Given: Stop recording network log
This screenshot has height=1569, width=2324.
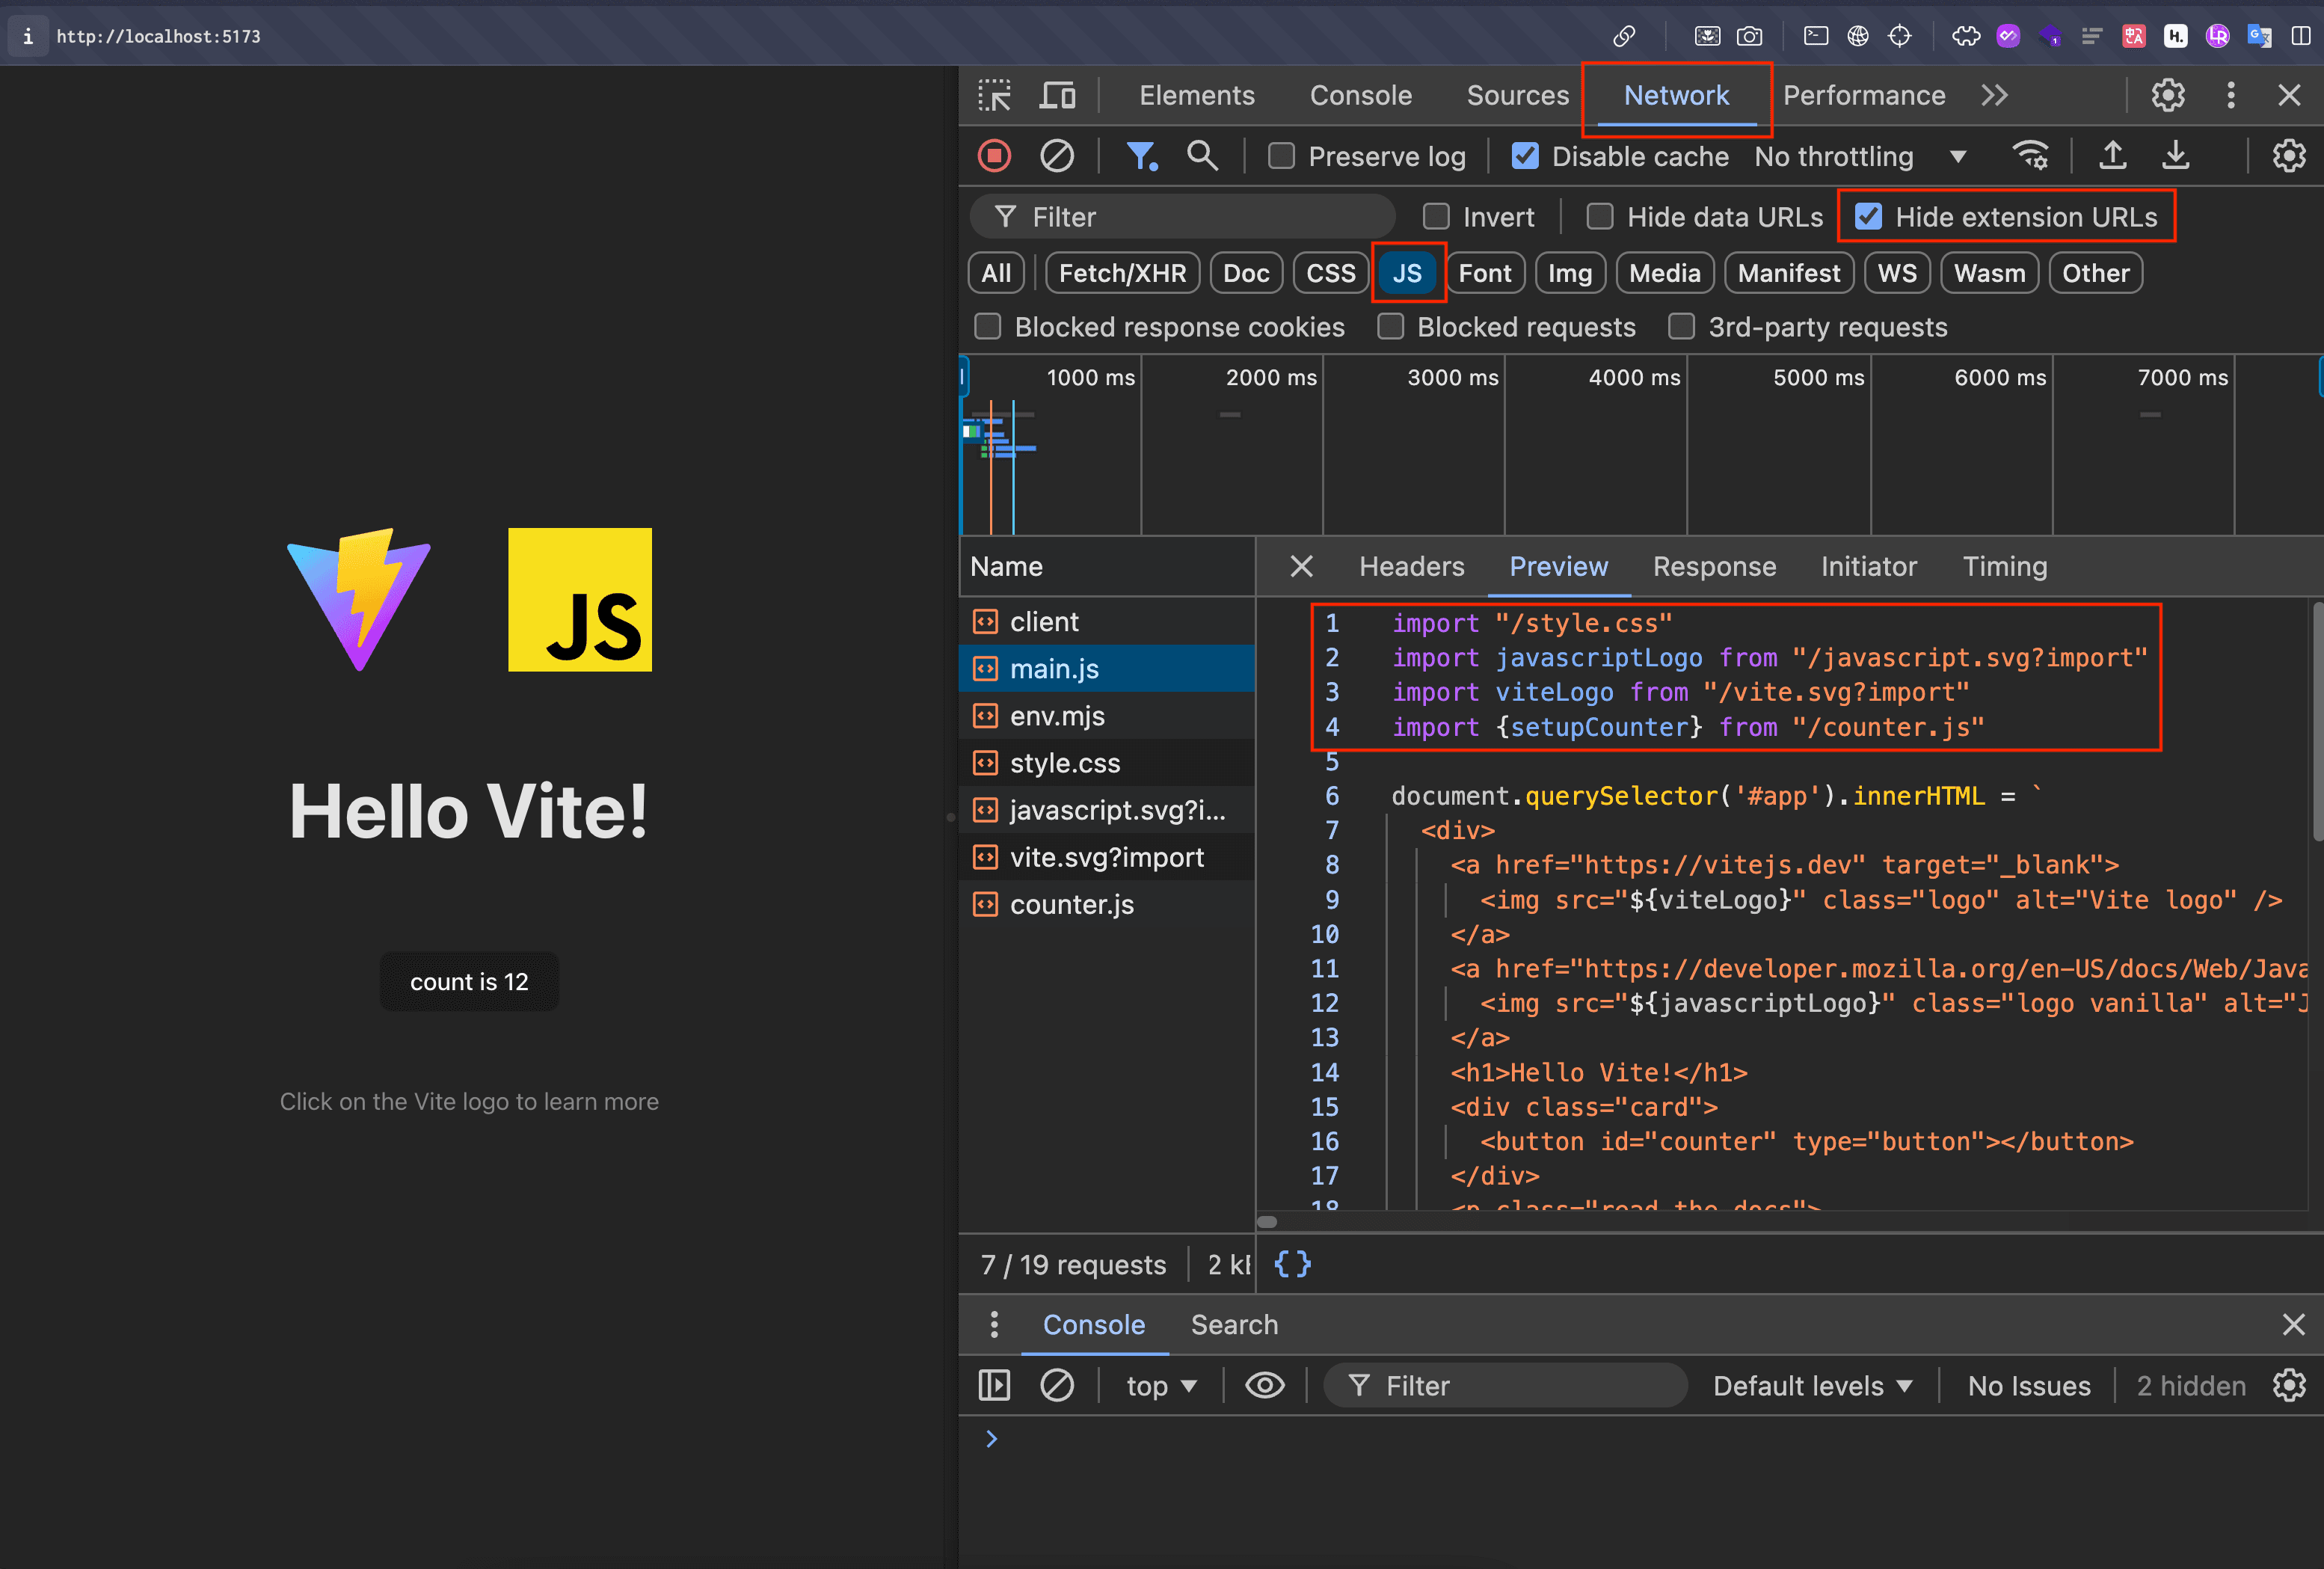Looking at the screenshot, I should click(x=994, y=156).
